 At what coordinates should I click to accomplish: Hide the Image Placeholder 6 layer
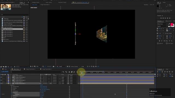point(1,77)
